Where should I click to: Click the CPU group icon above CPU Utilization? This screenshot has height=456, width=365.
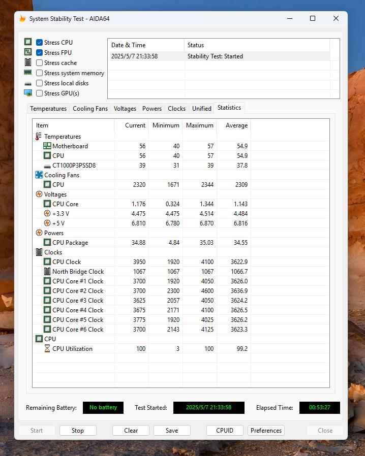coord(39,339)
